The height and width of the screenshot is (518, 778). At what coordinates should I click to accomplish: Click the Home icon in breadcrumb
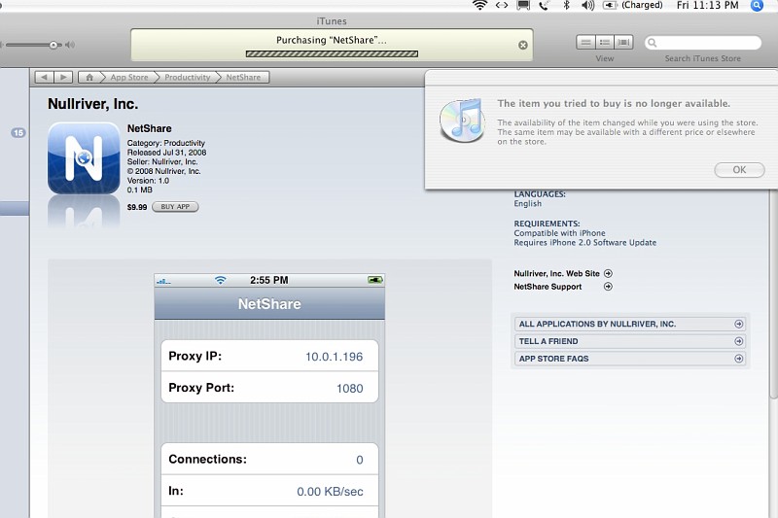89,78
